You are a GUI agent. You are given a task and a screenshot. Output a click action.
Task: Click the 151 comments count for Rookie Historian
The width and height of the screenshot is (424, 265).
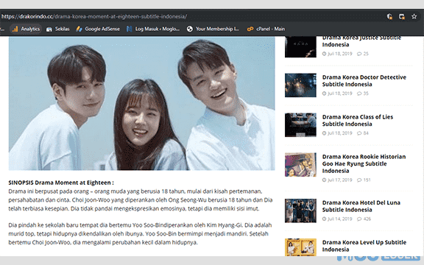(364, 180)
